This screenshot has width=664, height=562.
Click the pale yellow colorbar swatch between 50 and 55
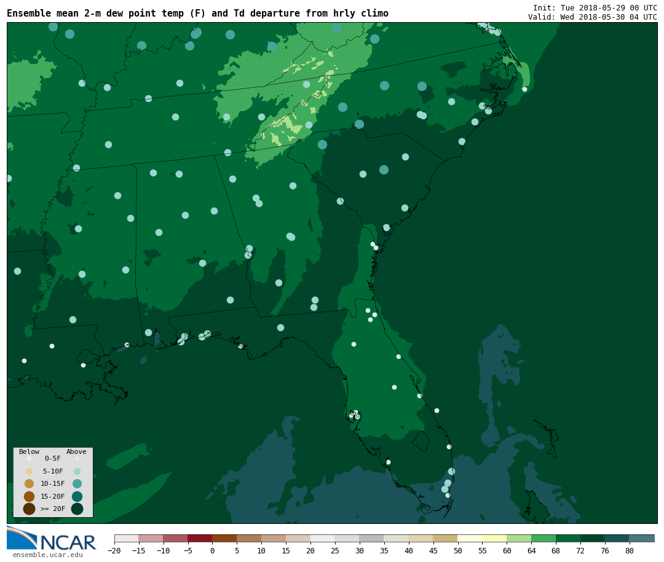(x=470, y=538)
